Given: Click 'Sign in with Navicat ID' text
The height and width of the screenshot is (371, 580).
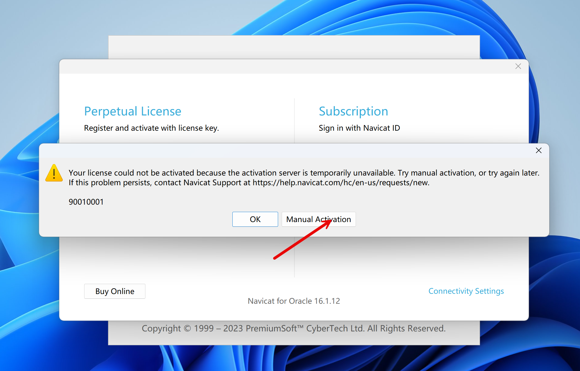Looking at the screenshot, I should pyautogui.click(x=359, y=128).
